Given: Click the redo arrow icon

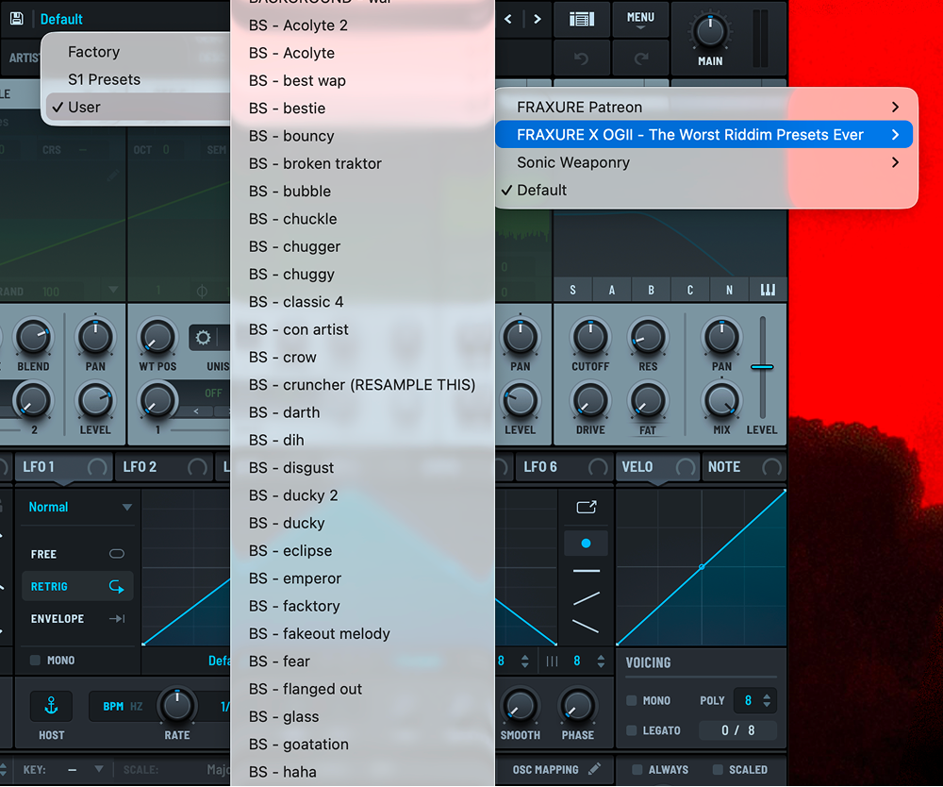Looking at the screenshot, I should (641, 59).
